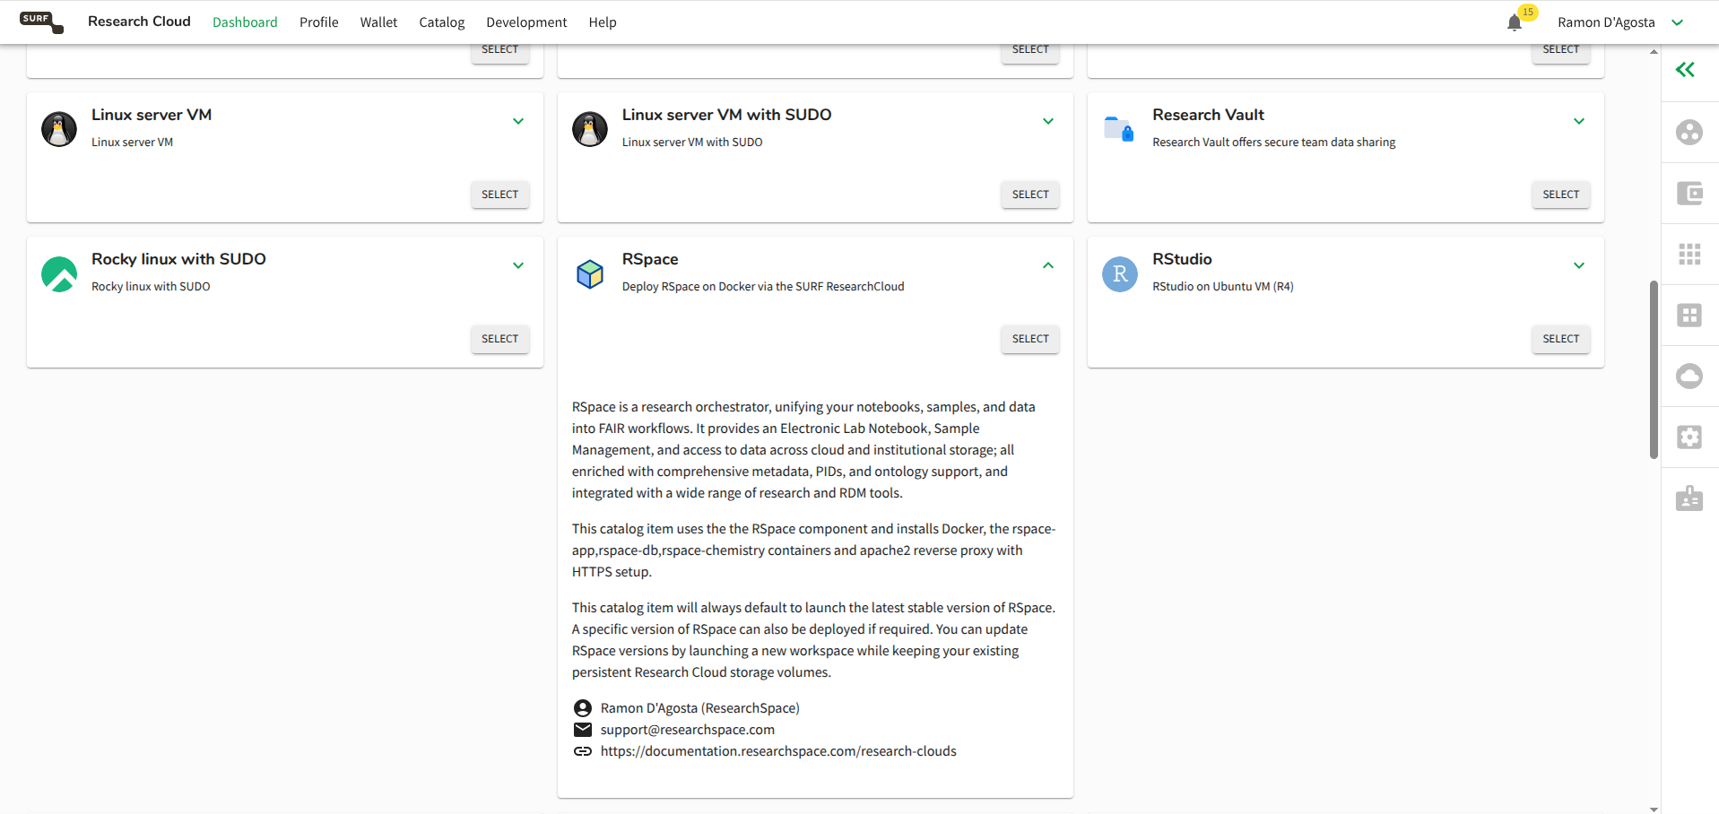Screen dimensions: 1719x814
Task: Open the four-square dashboard sidebar icon
Action: click(1689, 316)
